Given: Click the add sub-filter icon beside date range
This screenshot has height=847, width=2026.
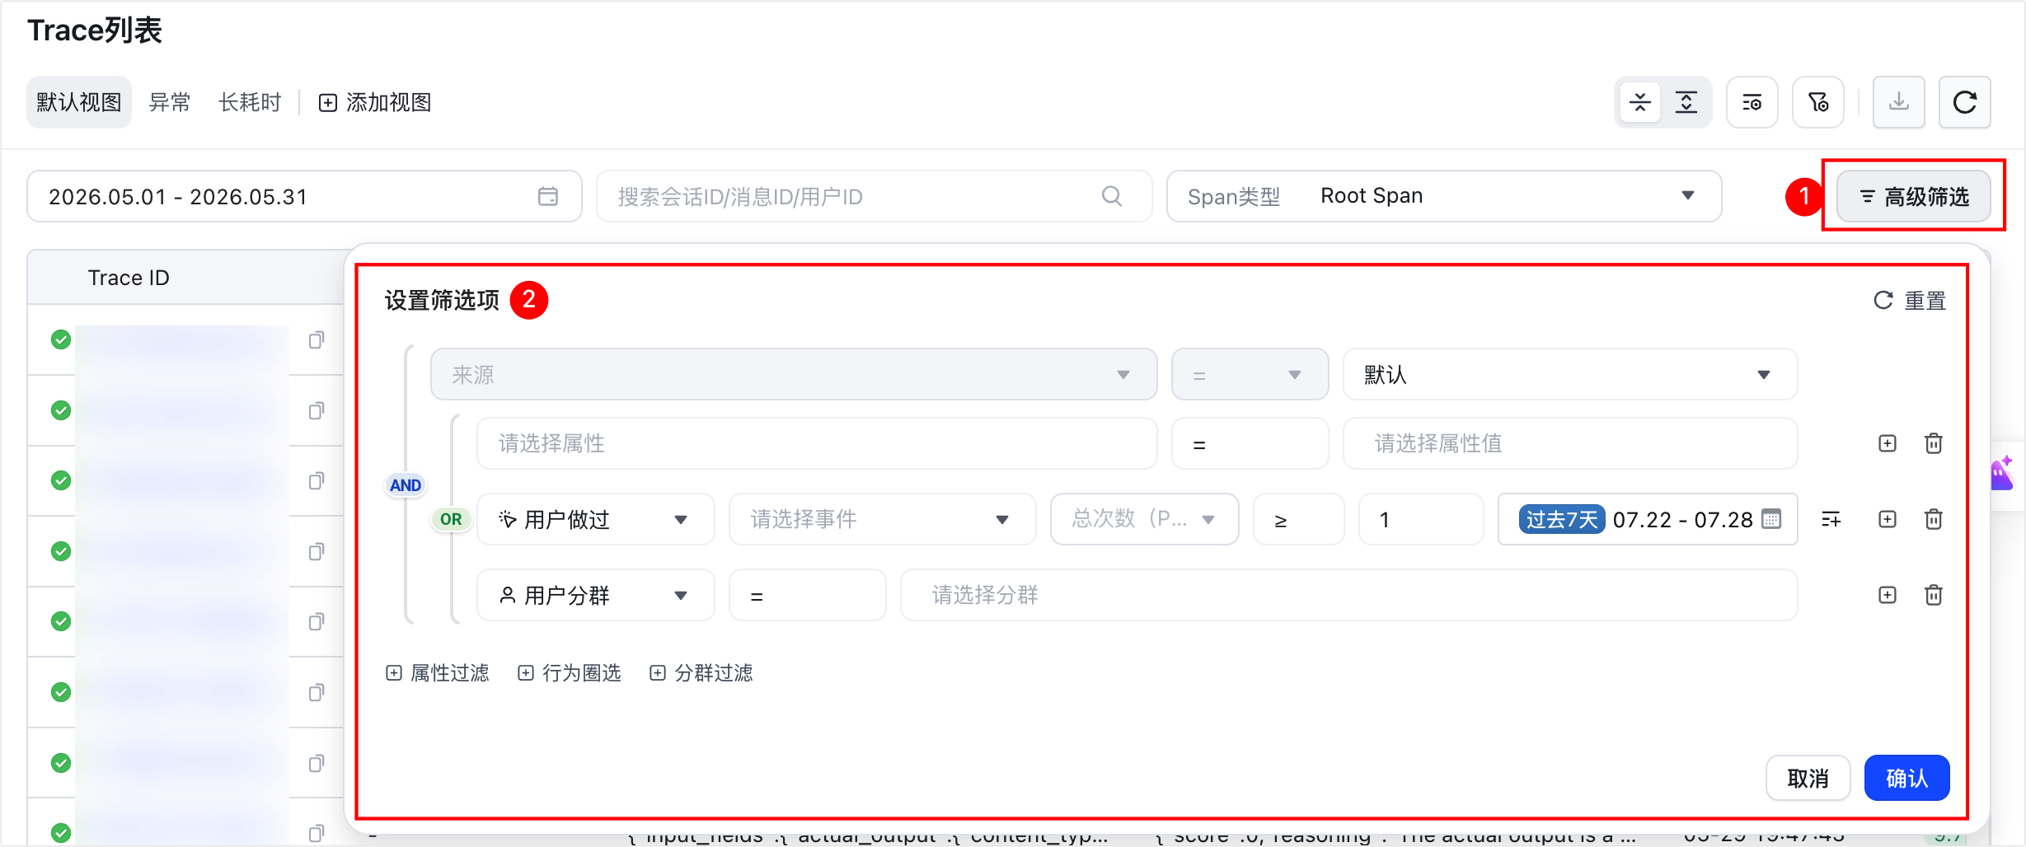Looking at the screenshot, I should click(1831, 519).
